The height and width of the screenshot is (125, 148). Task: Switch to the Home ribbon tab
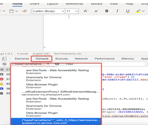[x=17, y=4]
